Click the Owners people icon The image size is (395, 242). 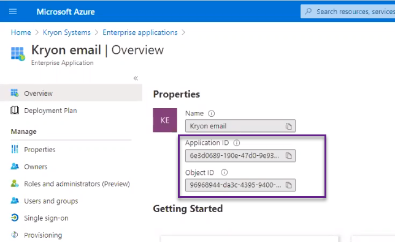point(15,166)
